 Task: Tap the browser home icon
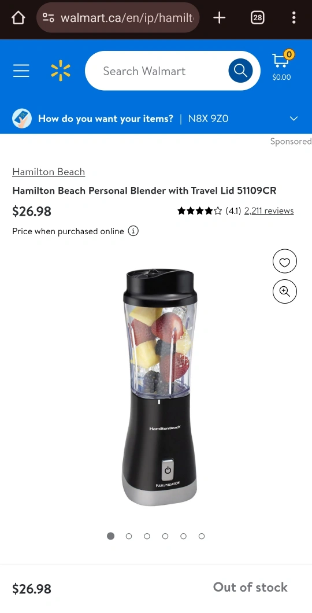[x=18, y=17]
